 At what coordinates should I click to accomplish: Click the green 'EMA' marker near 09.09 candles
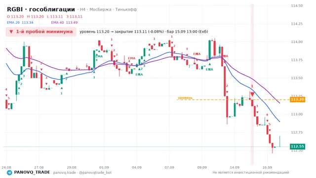click(209, 69)
